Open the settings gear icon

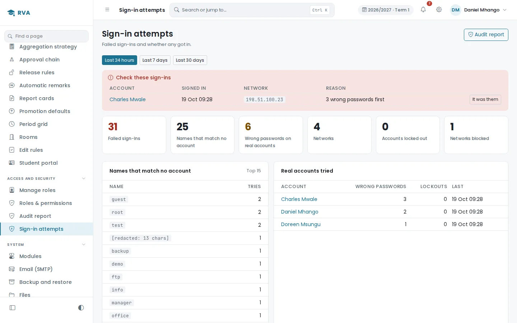439,10
